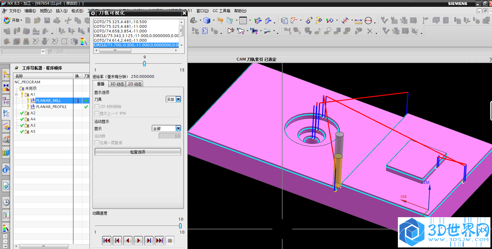
Task: Open the 编辑(E) menu
Action: tap(30, 11)
